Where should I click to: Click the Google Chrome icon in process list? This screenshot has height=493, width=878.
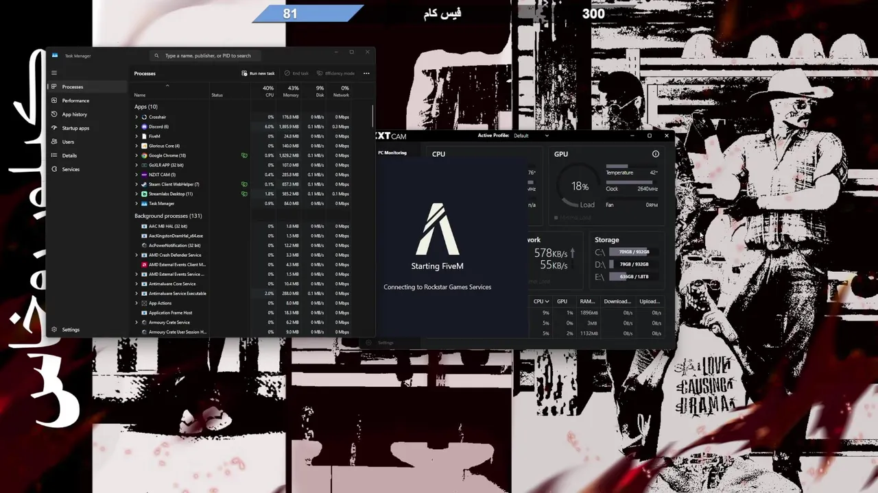144,155
